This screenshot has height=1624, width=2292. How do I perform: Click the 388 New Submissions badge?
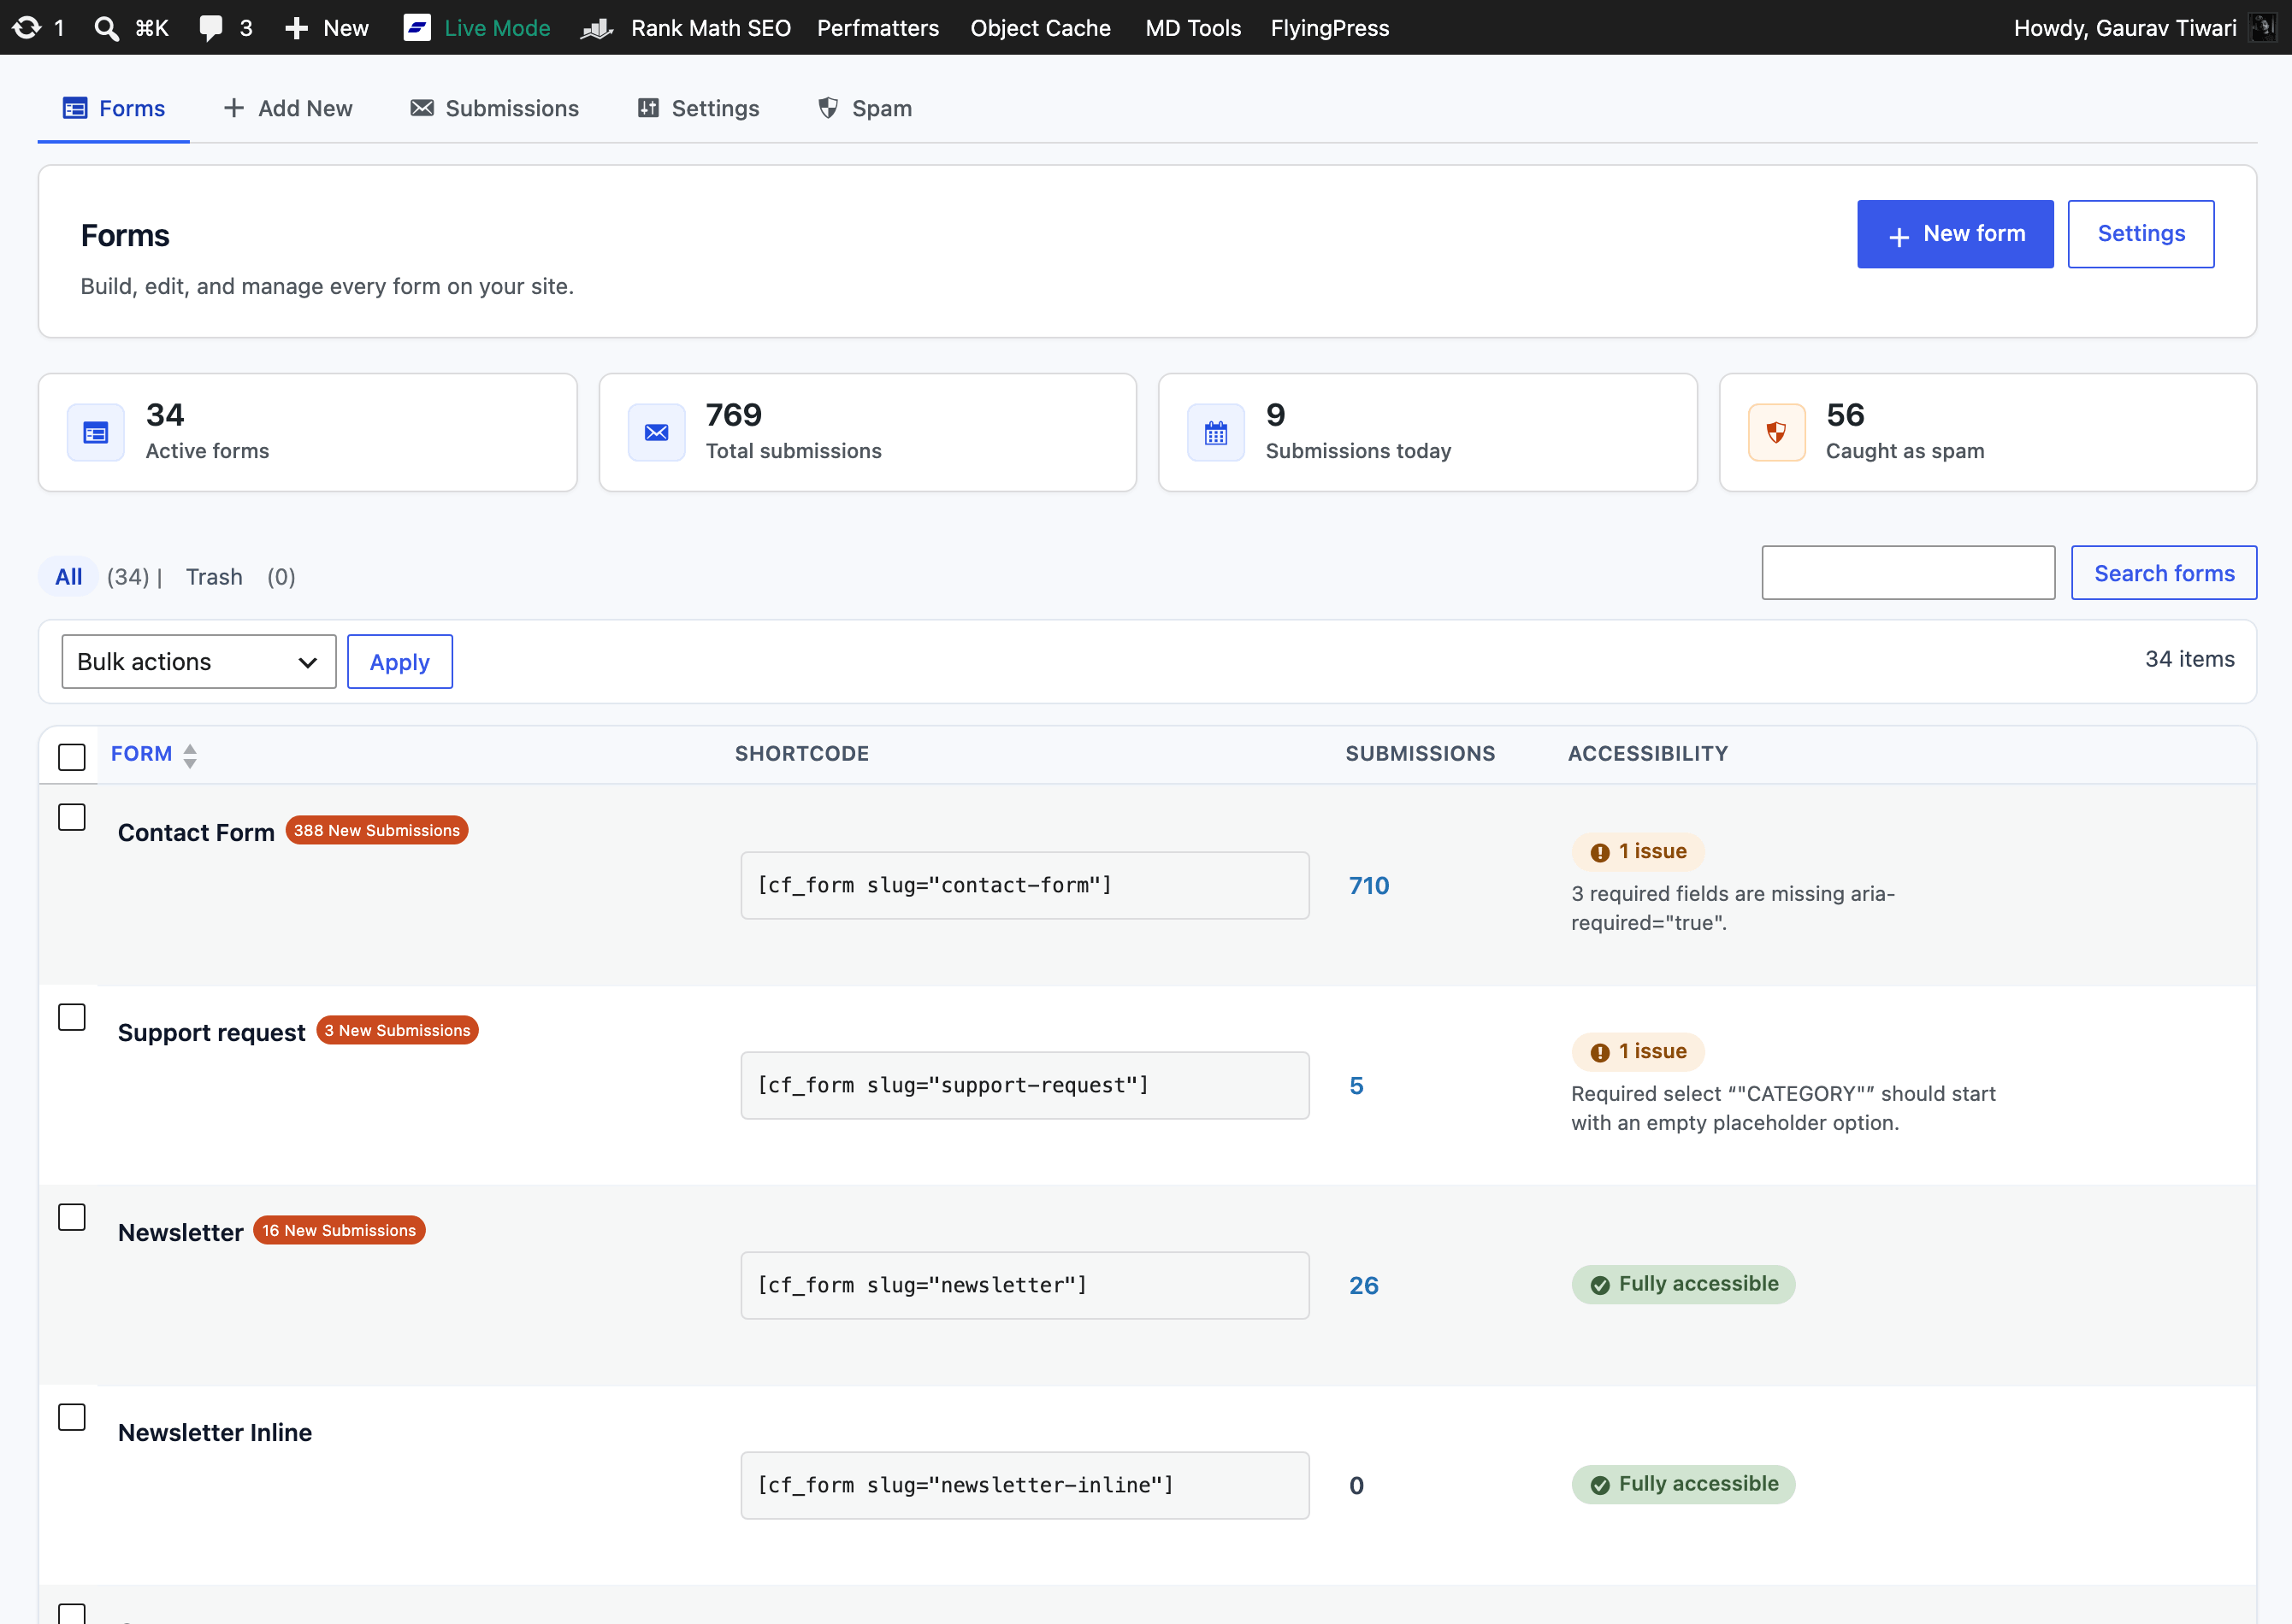(376, 830)
